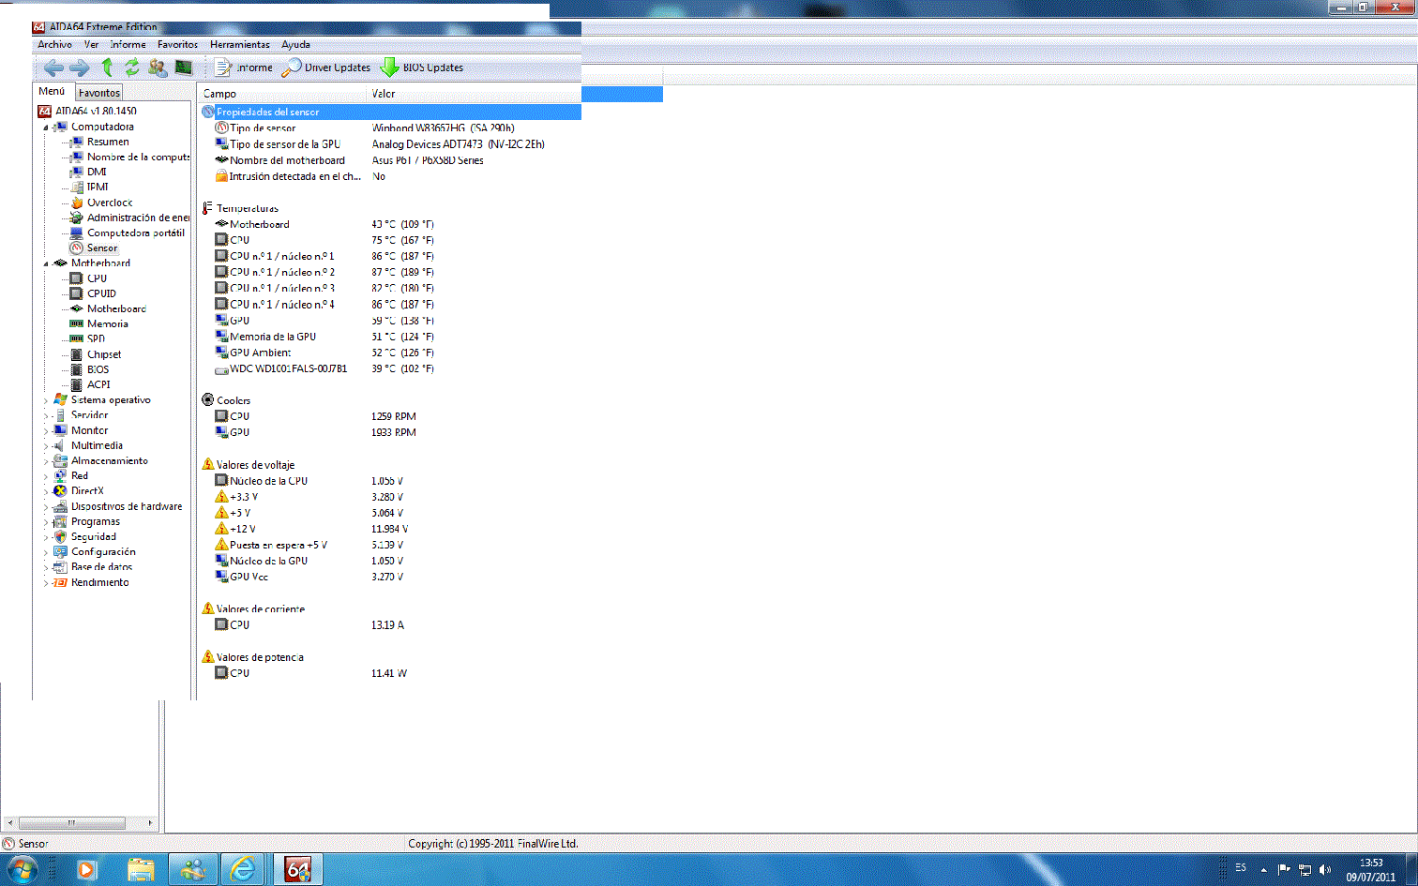The width and height of the screenshot is (1418, 886).
Task: Select CPUID in the tree
Action: (101, 293)
